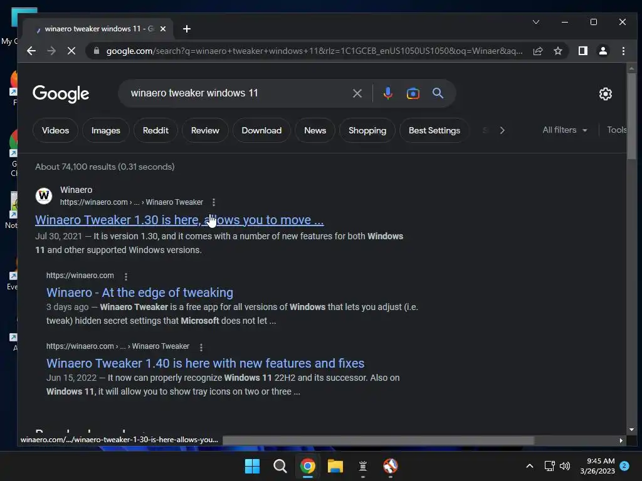This screenshot has height=481, width=642.
Task: Select the Reddit filter chip
Action: point(155,130)
